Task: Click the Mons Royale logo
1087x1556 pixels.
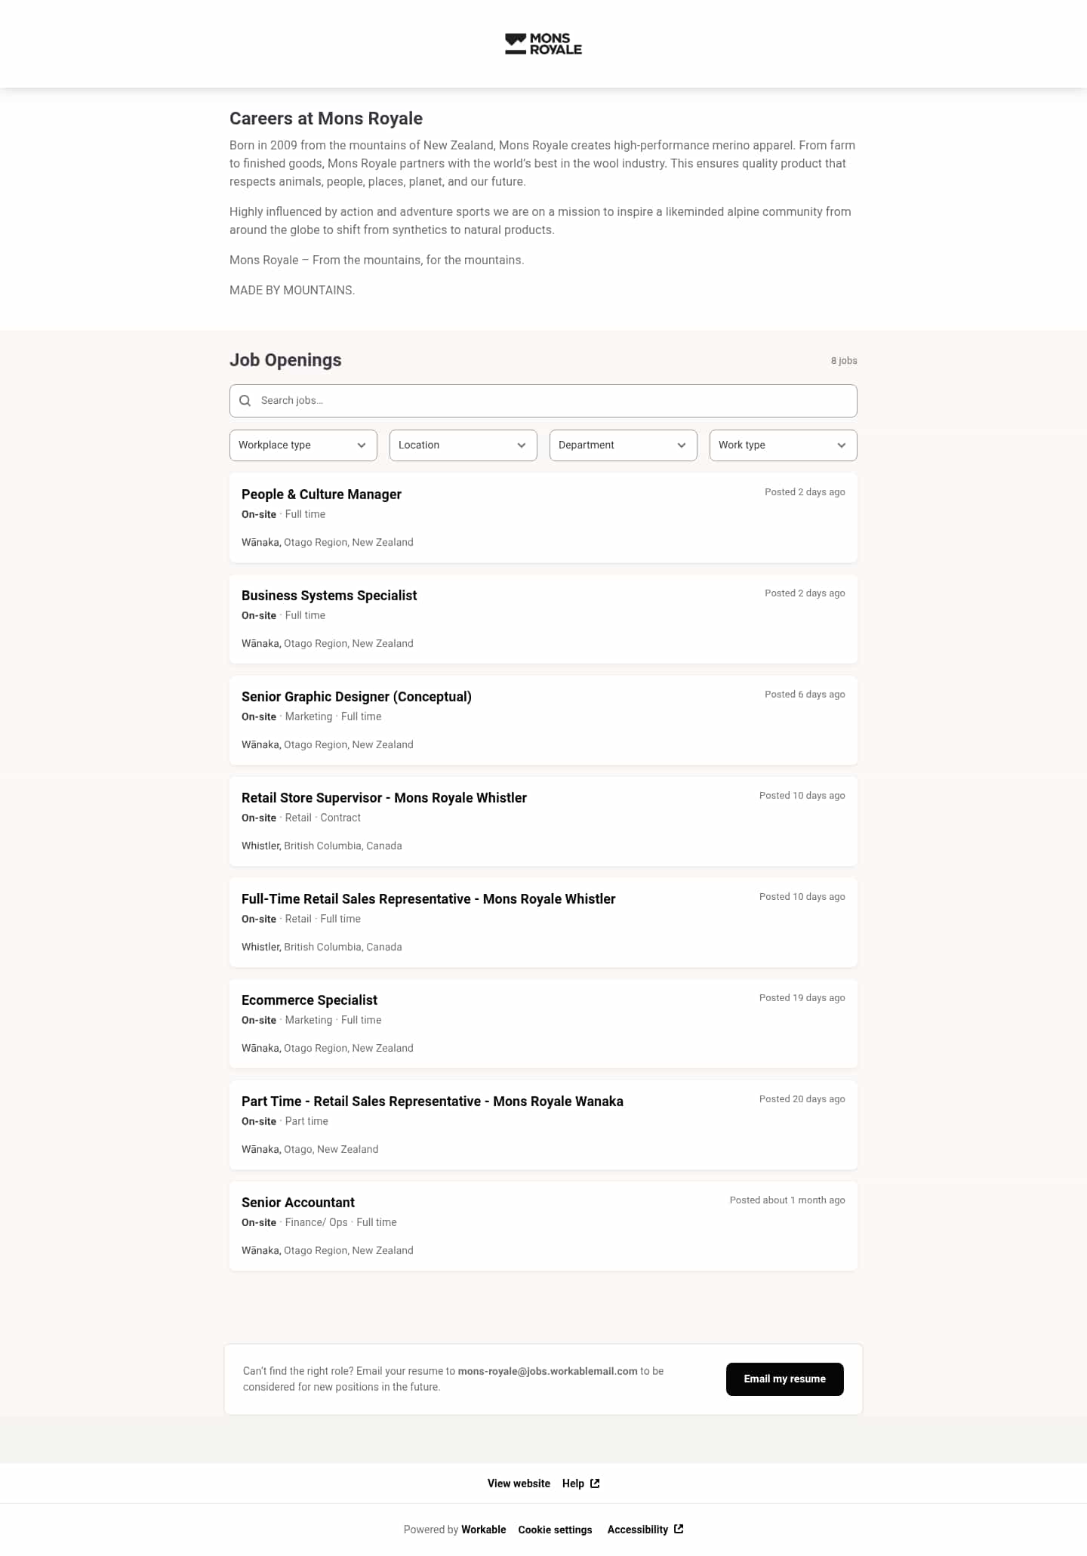Action: point(543,44)
